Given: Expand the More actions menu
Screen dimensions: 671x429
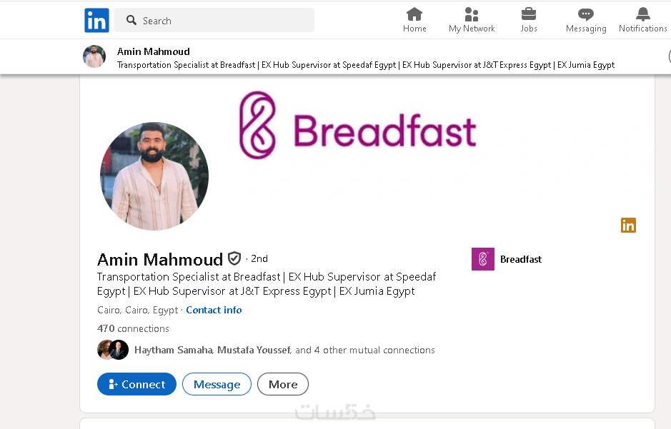Looking at the screenshot, I should pos(283,384).
